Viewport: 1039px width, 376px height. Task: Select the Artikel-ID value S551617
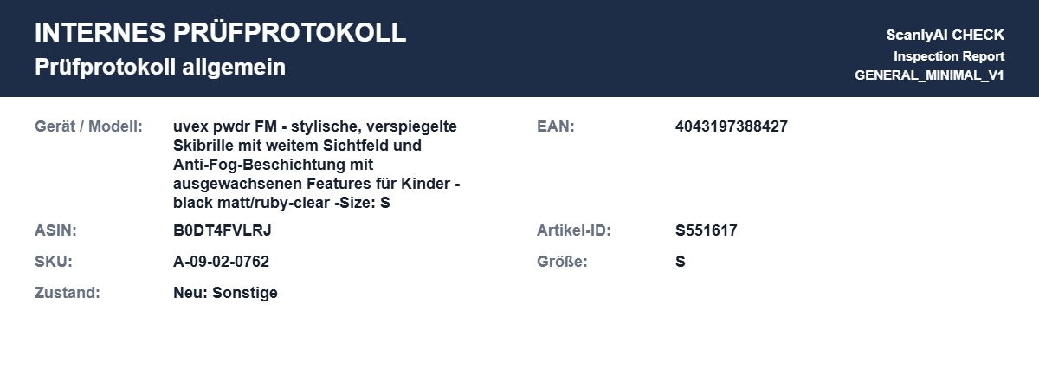(x=707, y=230)
